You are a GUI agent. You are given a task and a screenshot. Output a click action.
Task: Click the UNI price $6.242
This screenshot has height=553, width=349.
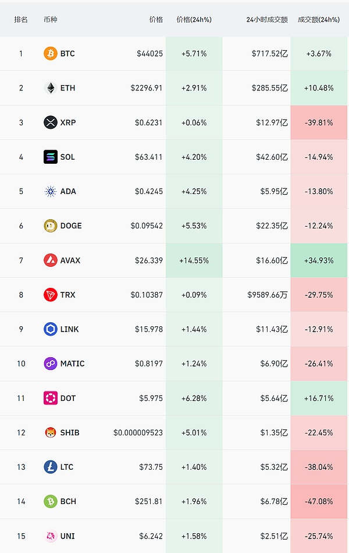click(x=148, y=536)
